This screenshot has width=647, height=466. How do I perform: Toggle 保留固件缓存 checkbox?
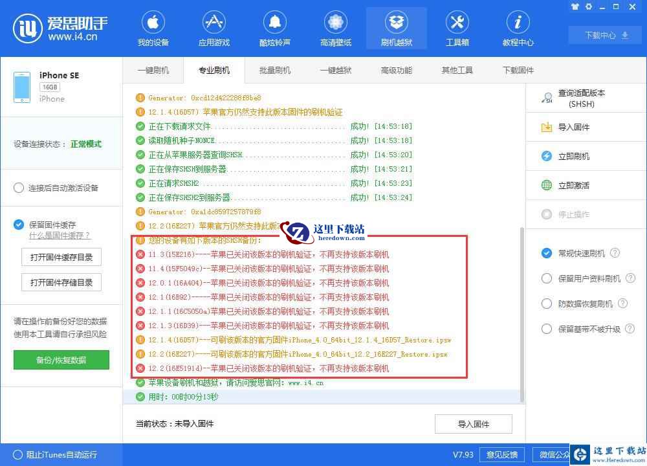coord(19,225)
